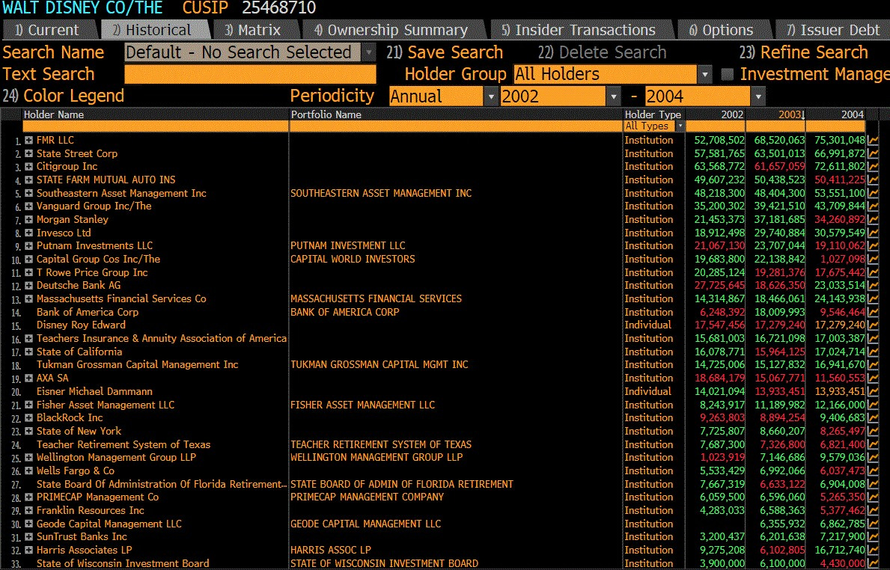Switch to the Issuer Debt tab
The image size is (890, 570).
(832, 30)
